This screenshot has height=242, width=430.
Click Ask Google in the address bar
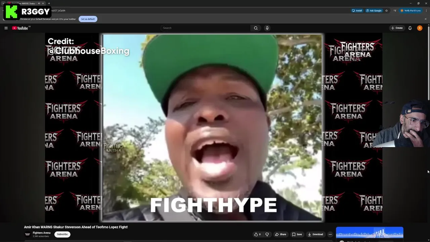pyautogui.click(x=374, y=10)
